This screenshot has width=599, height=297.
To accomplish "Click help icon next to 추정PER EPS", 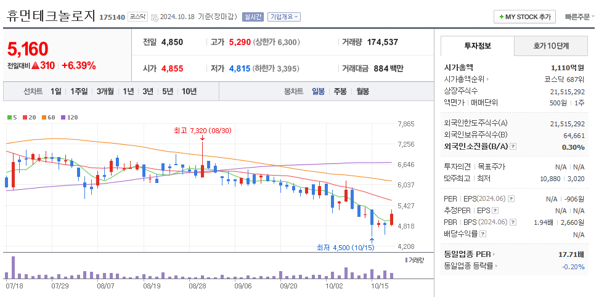I will [495, 210].
